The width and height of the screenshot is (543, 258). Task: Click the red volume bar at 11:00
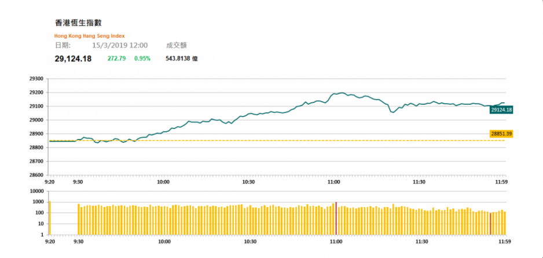click(x=336, y=218)
